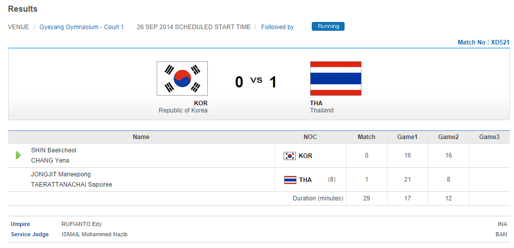
Task: Click umpire name RUFIANTO Edy
Action: pyautogui.click(x=82, y=224)
